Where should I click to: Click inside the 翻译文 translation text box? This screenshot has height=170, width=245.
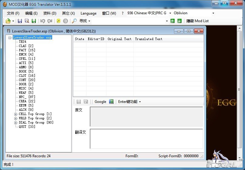point(146,139)
